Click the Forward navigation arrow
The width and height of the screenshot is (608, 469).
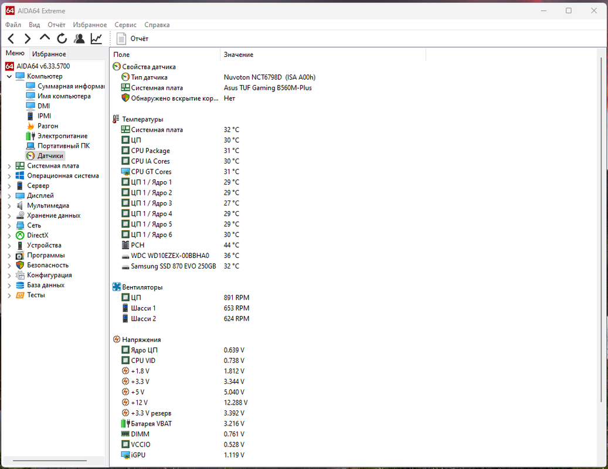click(28, 39)
